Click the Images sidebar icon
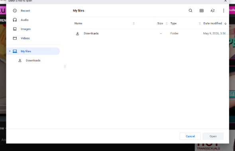Viewport: 235px width, 151px height. click(x=15, y=29)
